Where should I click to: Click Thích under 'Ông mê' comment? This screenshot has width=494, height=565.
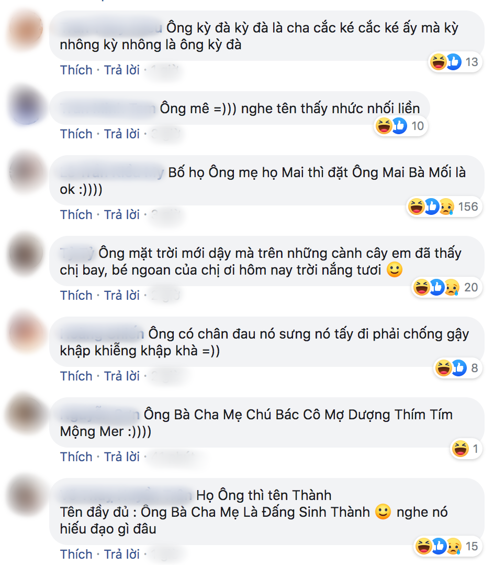[x=76, y=134]
